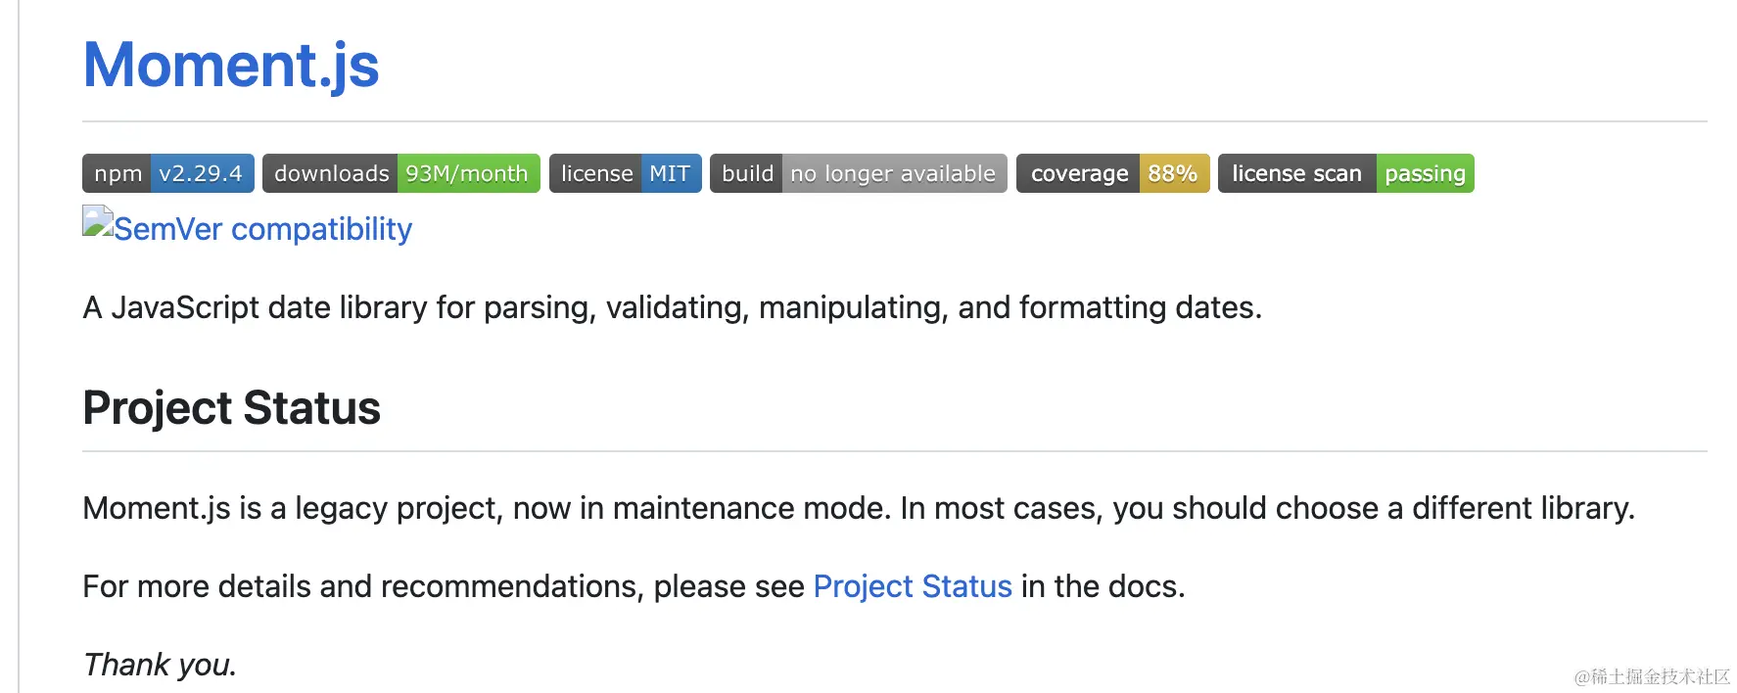Open the Moment.js heading link
The image size is (1737, 693).
pos(231,66)
